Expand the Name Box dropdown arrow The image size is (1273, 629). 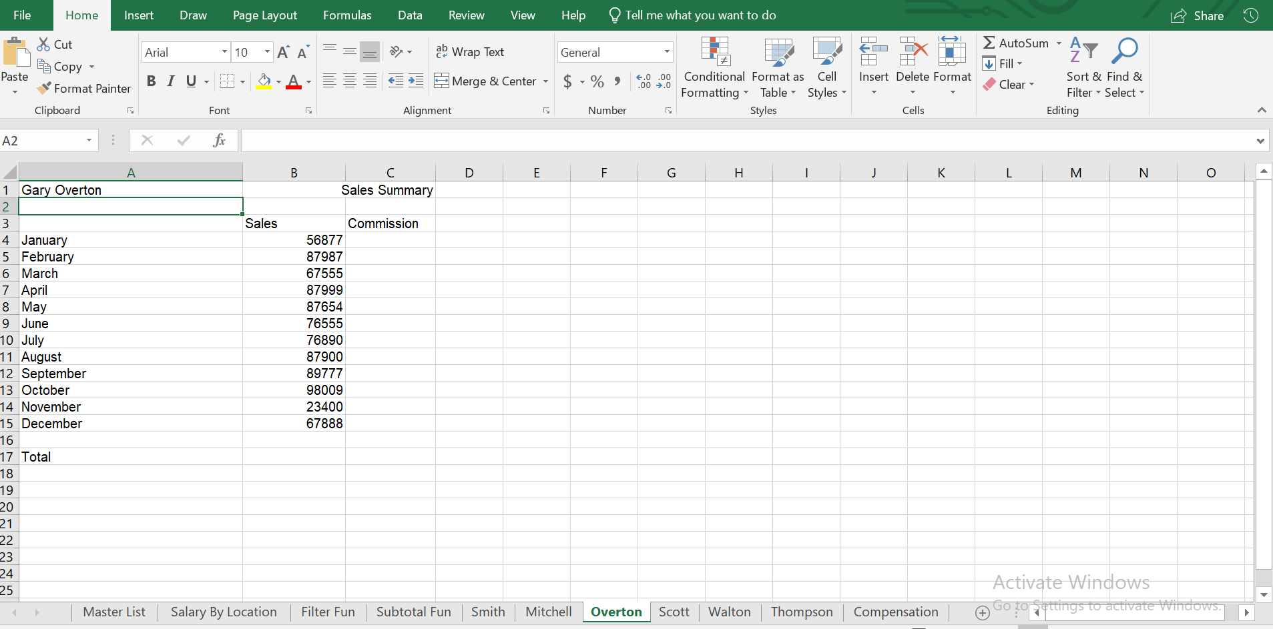(89, 140)
